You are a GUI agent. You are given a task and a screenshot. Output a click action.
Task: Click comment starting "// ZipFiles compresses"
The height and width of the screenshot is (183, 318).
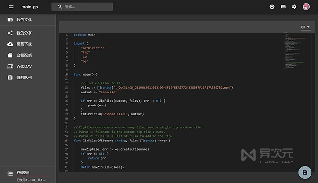tap(138, 127)
